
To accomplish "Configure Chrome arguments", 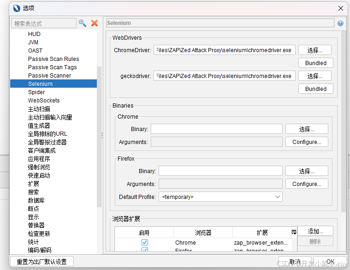I will pos(307,142).
